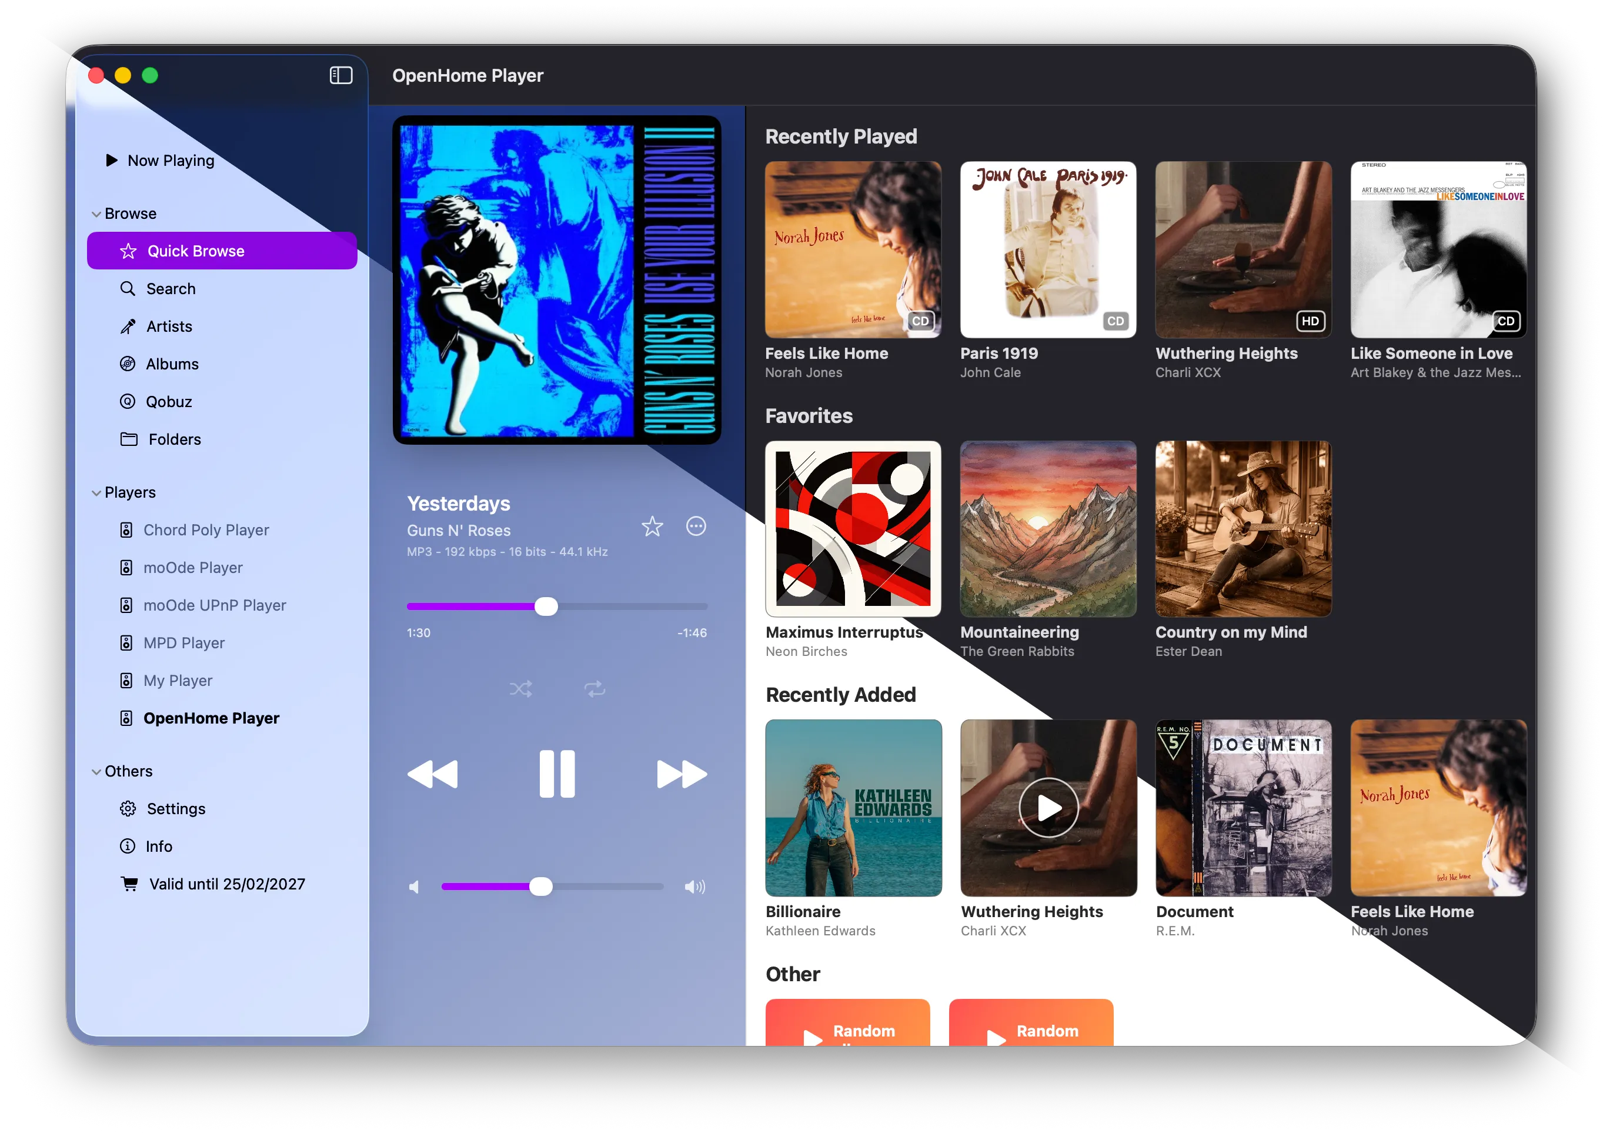Open the Albums browser

point(172,364)
